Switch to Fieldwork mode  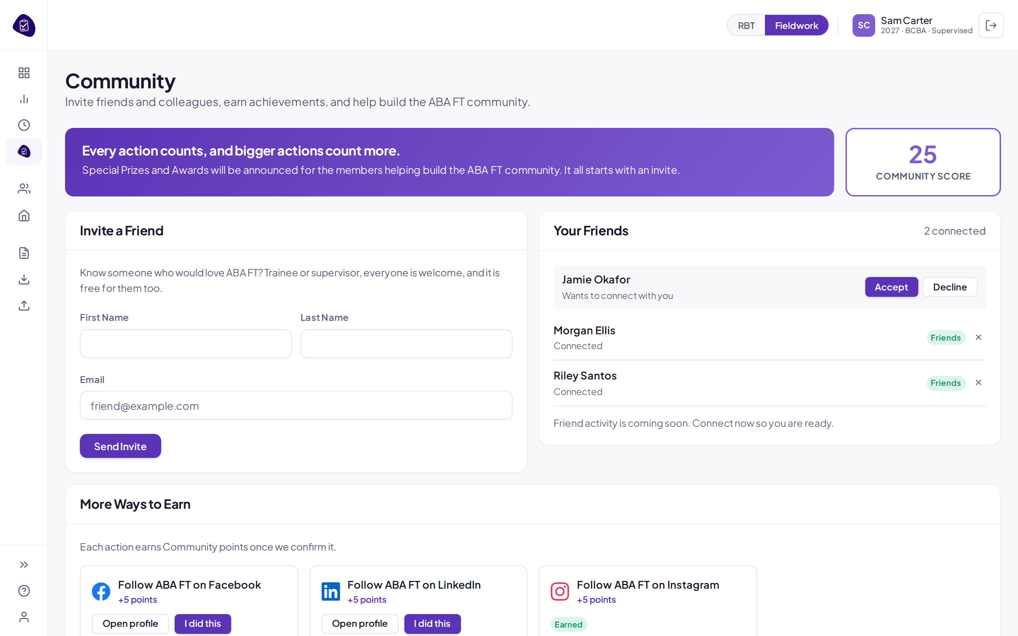coord(796,25)
